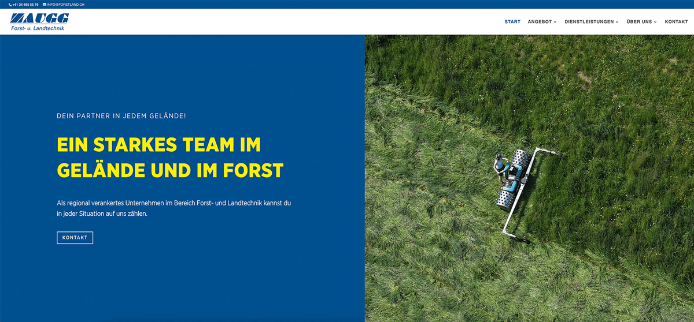Expand the DIENSTLEISTUNGEN dropdown chevron
Screen dimensions: 694x322
[617, 22]
